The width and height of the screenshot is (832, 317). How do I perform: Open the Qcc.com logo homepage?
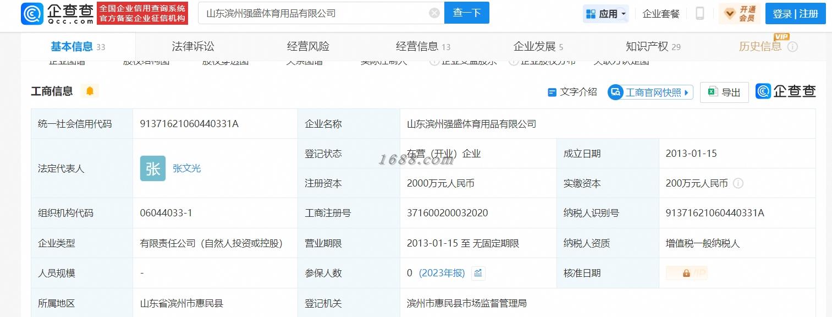pyautogui.click(x=57, y=13)
